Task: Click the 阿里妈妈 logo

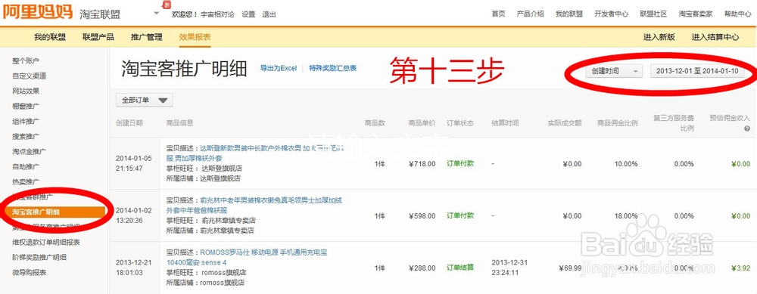Action: click(37, 12)
